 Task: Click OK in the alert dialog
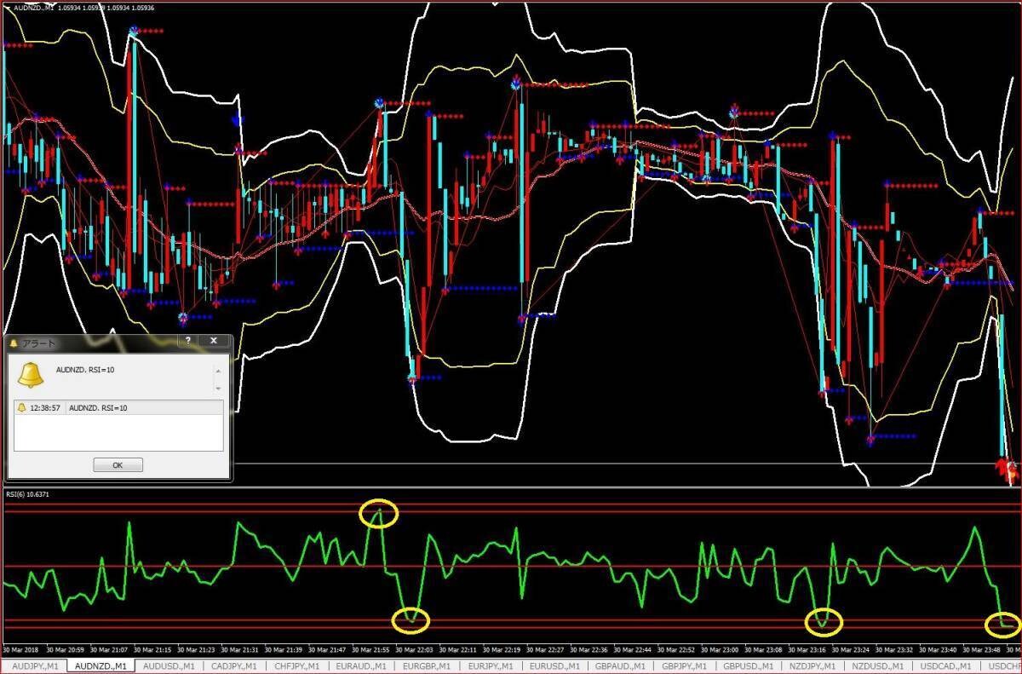(118, 465)
